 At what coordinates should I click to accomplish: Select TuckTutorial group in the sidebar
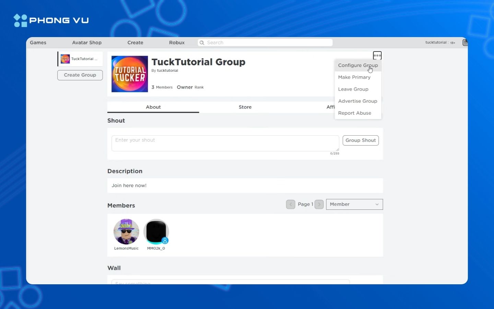pyautogui.click(x=80, y=59)
